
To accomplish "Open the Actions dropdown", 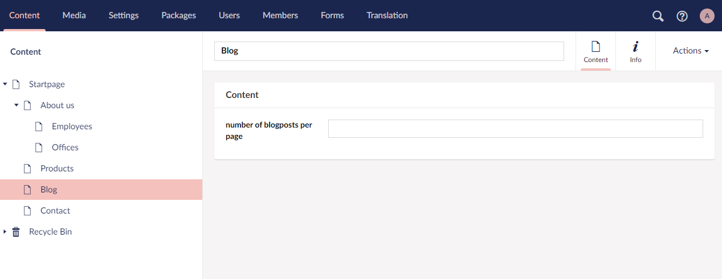I will [x=691, y=51].
